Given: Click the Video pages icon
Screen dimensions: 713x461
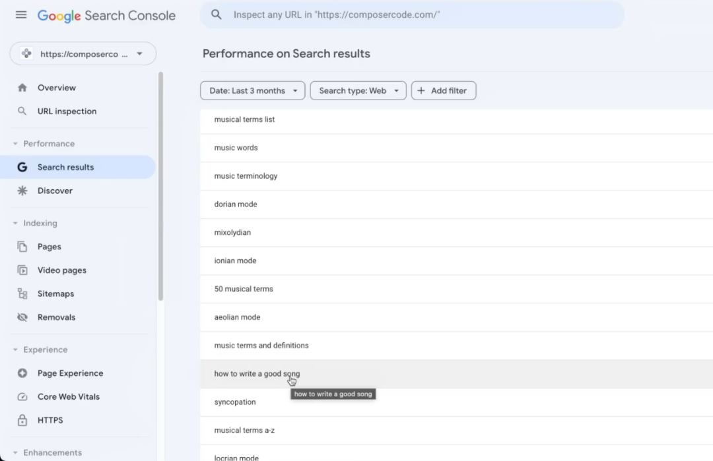Looking at the screenshot, I should pos(22,270).
